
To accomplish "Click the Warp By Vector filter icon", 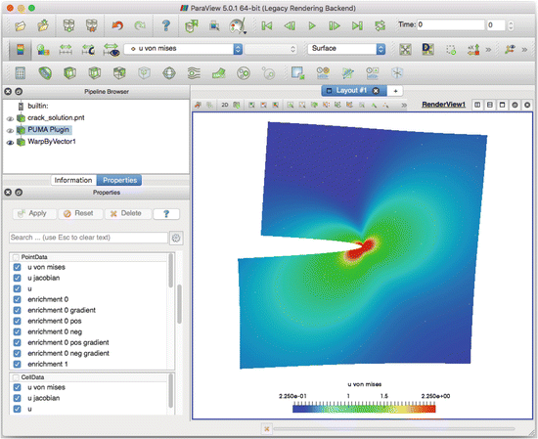I will [218, 73].
